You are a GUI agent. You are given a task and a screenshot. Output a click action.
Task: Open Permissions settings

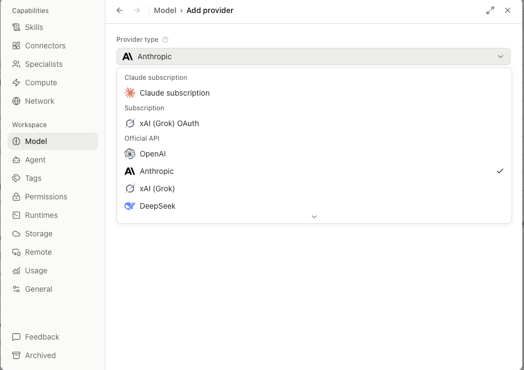[x=53, y=197]
